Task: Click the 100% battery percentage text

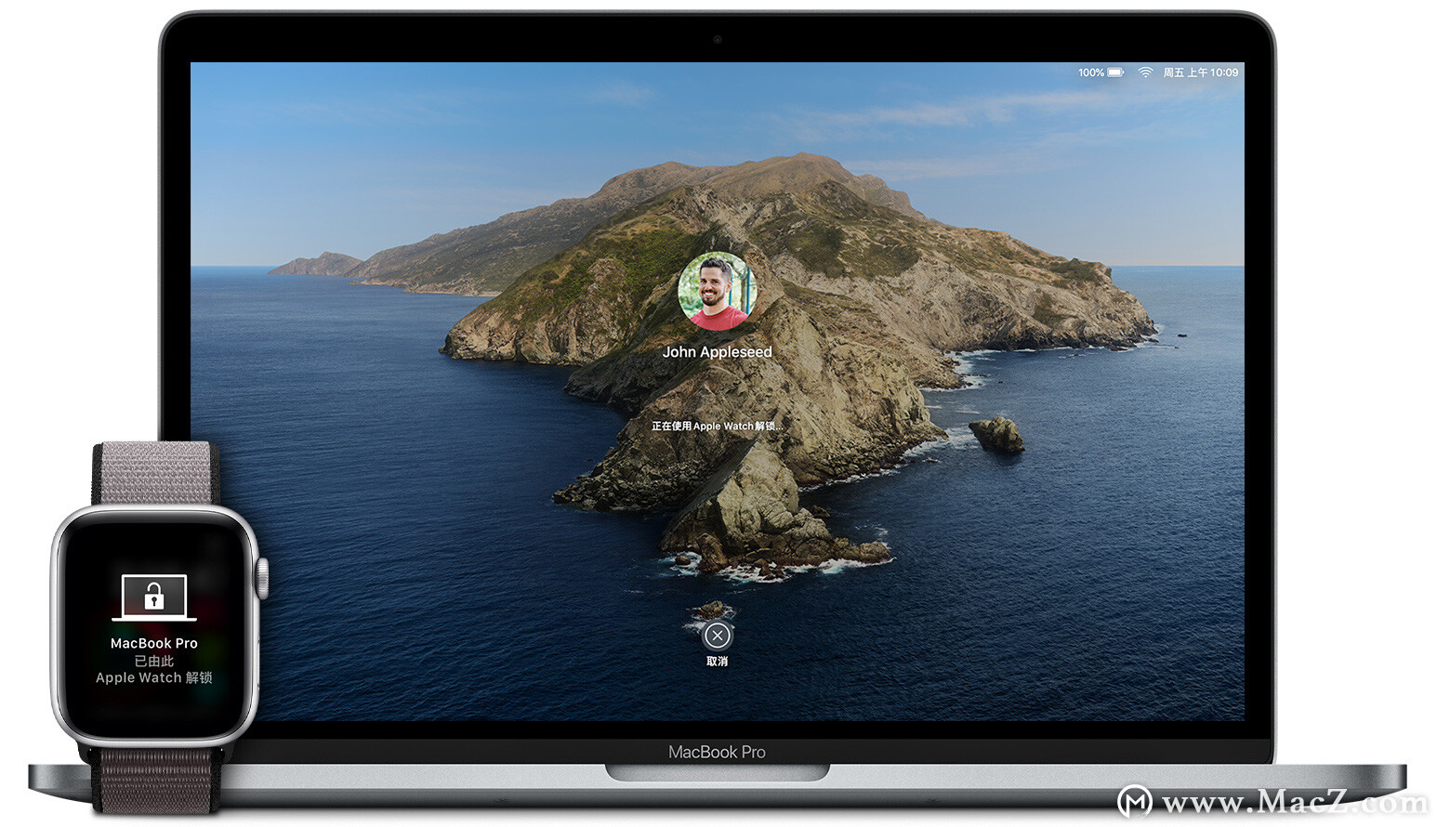Action: tap(1091, 72)
